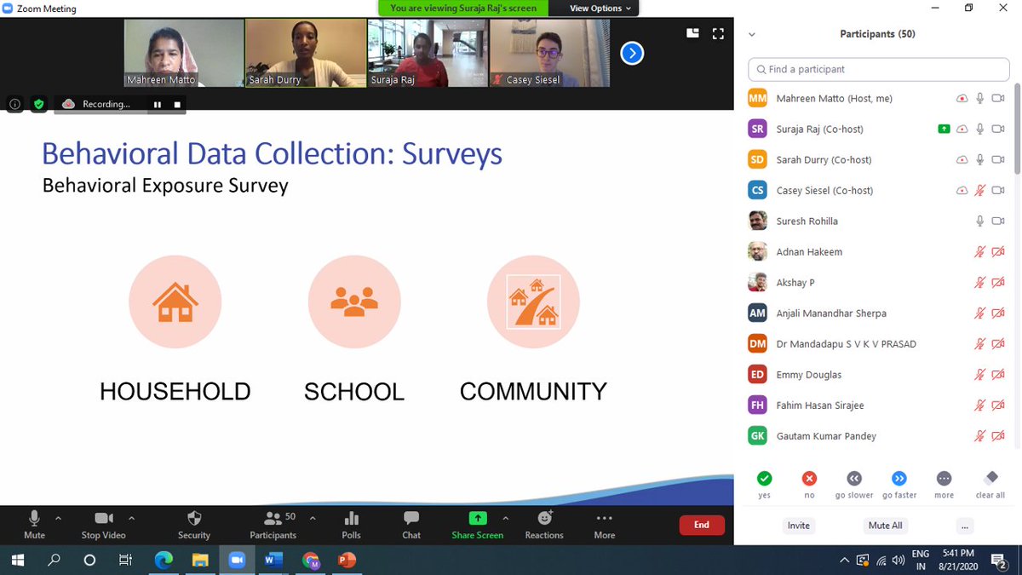Open View Options dropdown at top
This screenshot has height=575, width=1022.
(x=600, y=8)
